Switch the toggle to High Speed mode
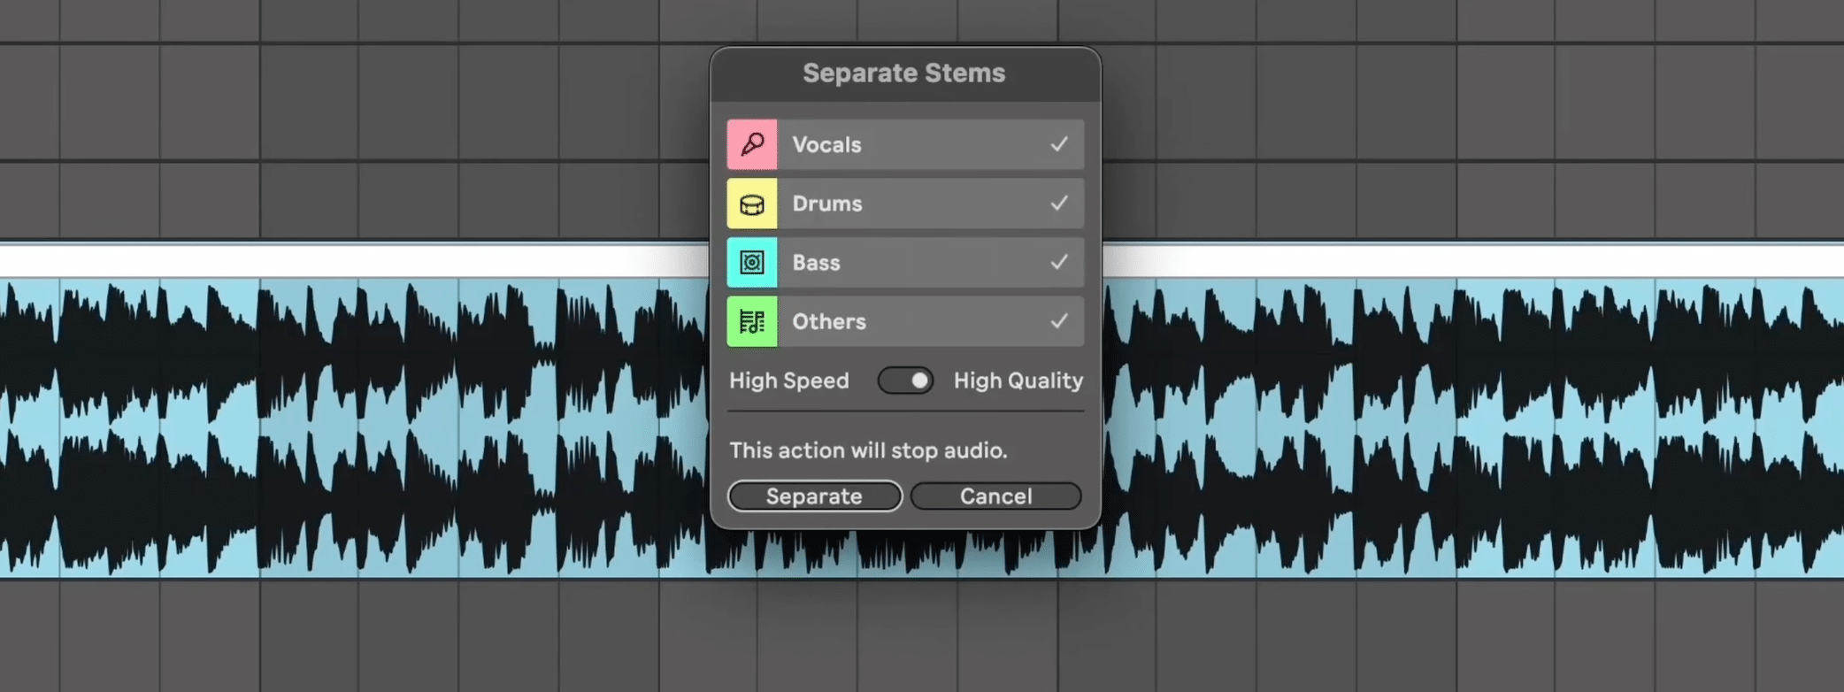 tap(892, 381)
